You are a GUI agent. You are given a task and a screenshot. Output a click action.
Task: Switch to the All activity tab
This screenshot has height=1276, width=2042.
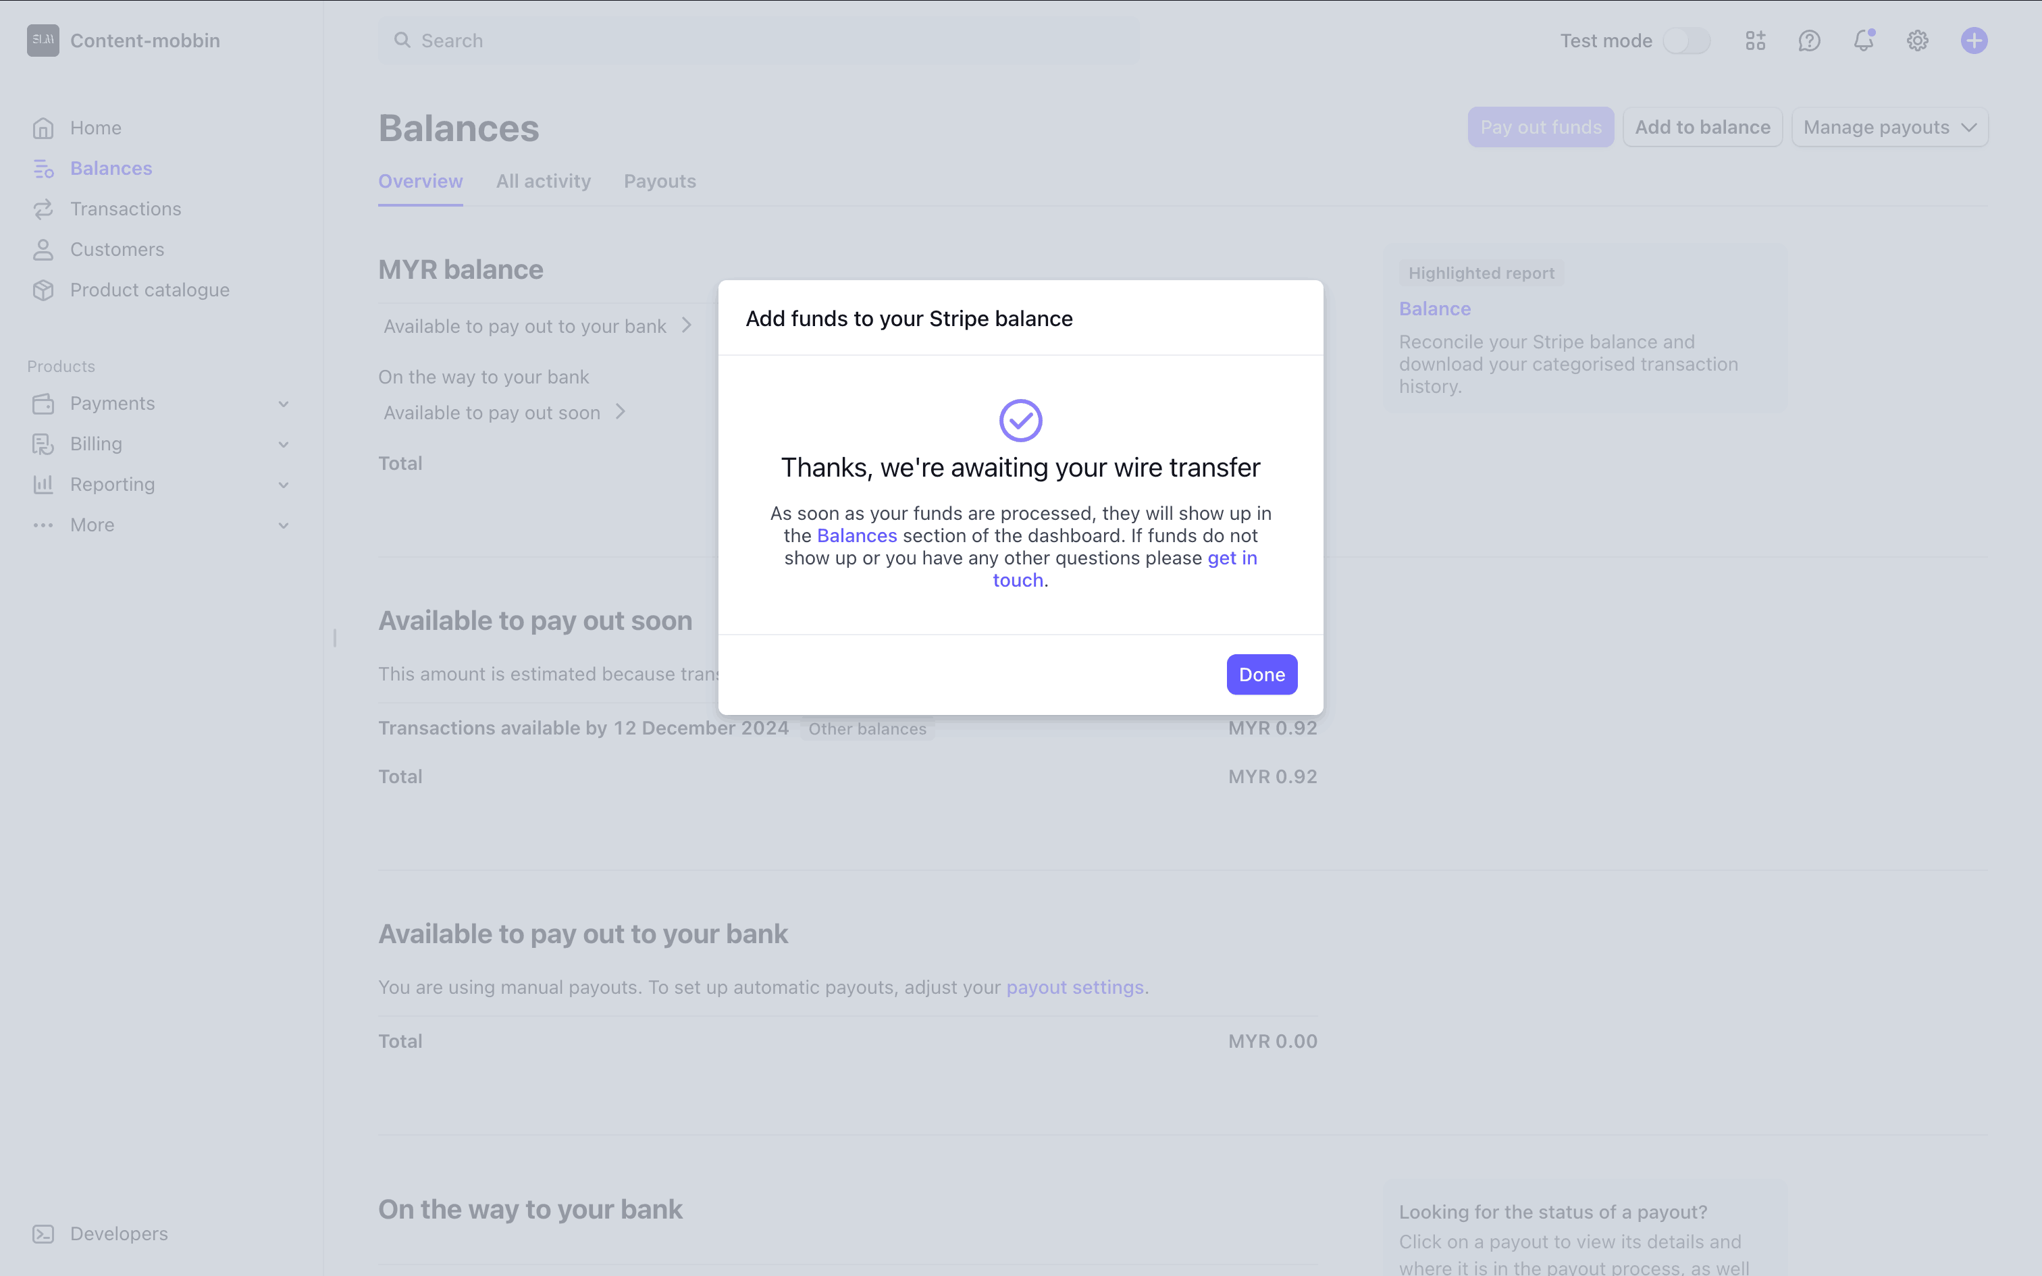pos(544,182)
